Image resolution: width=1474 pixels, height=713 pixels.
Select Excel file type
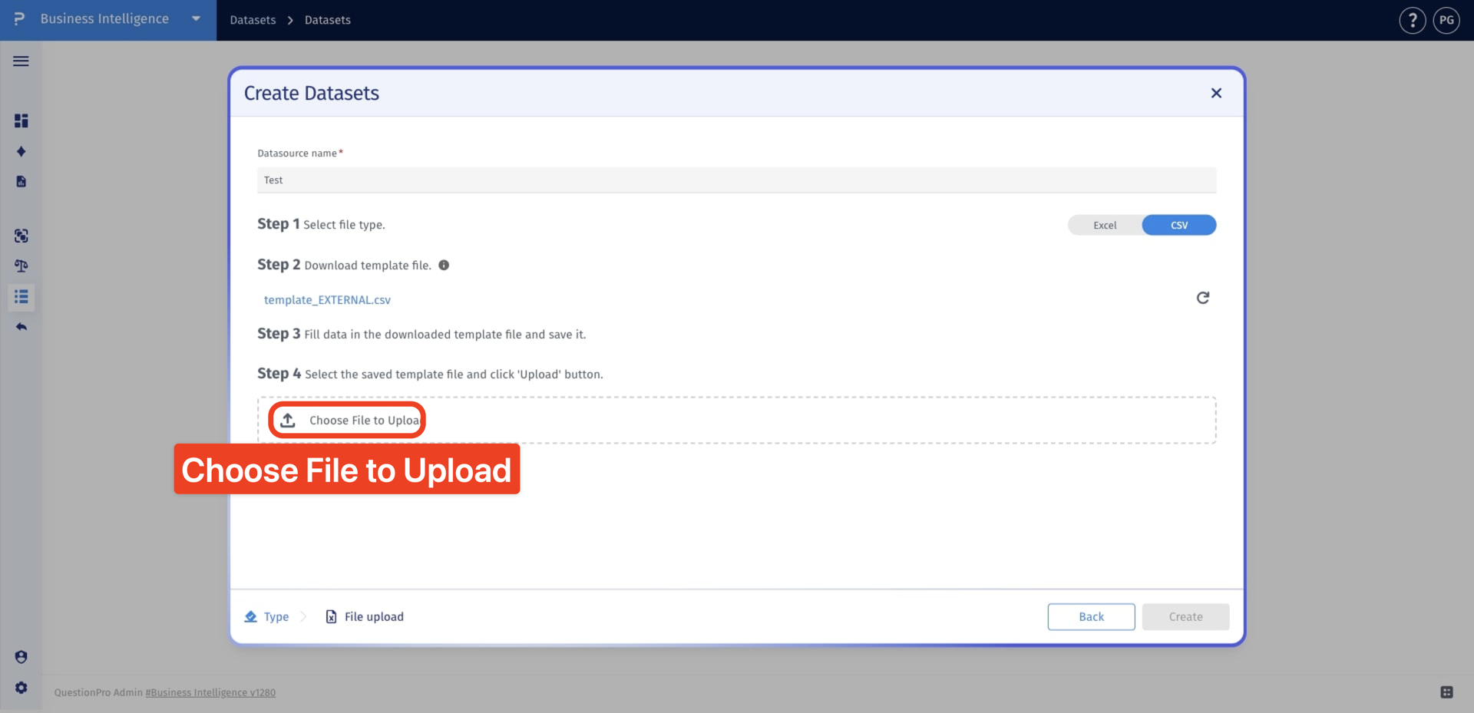point(1105,225)
